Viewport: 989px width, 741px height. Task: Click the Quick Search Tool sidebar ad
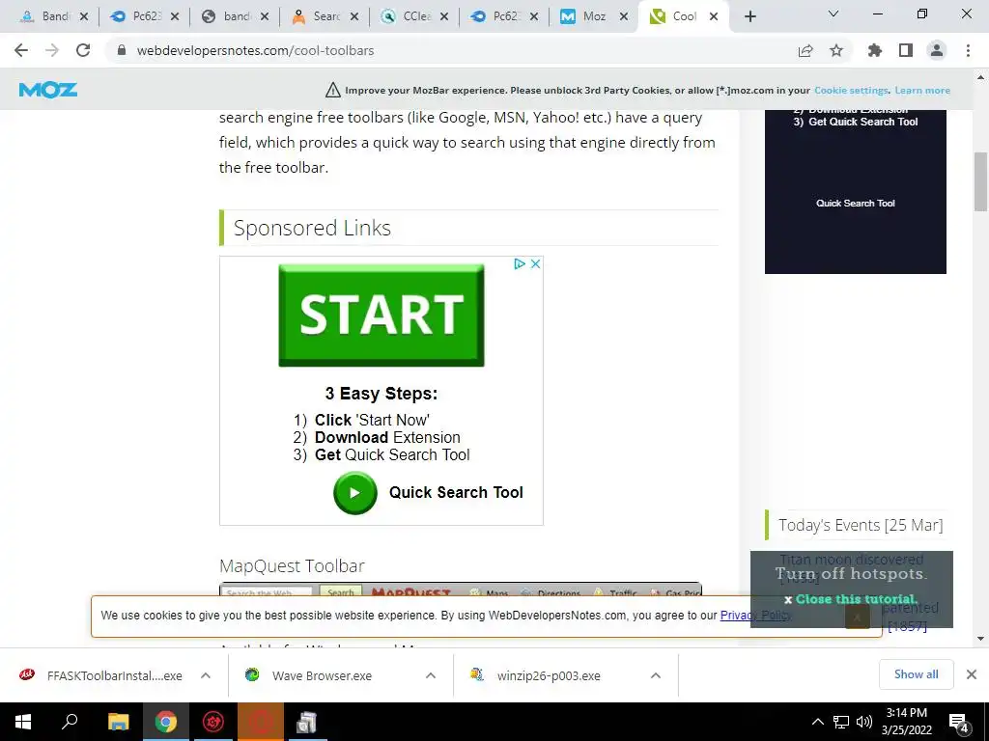[x=856, y=192]
